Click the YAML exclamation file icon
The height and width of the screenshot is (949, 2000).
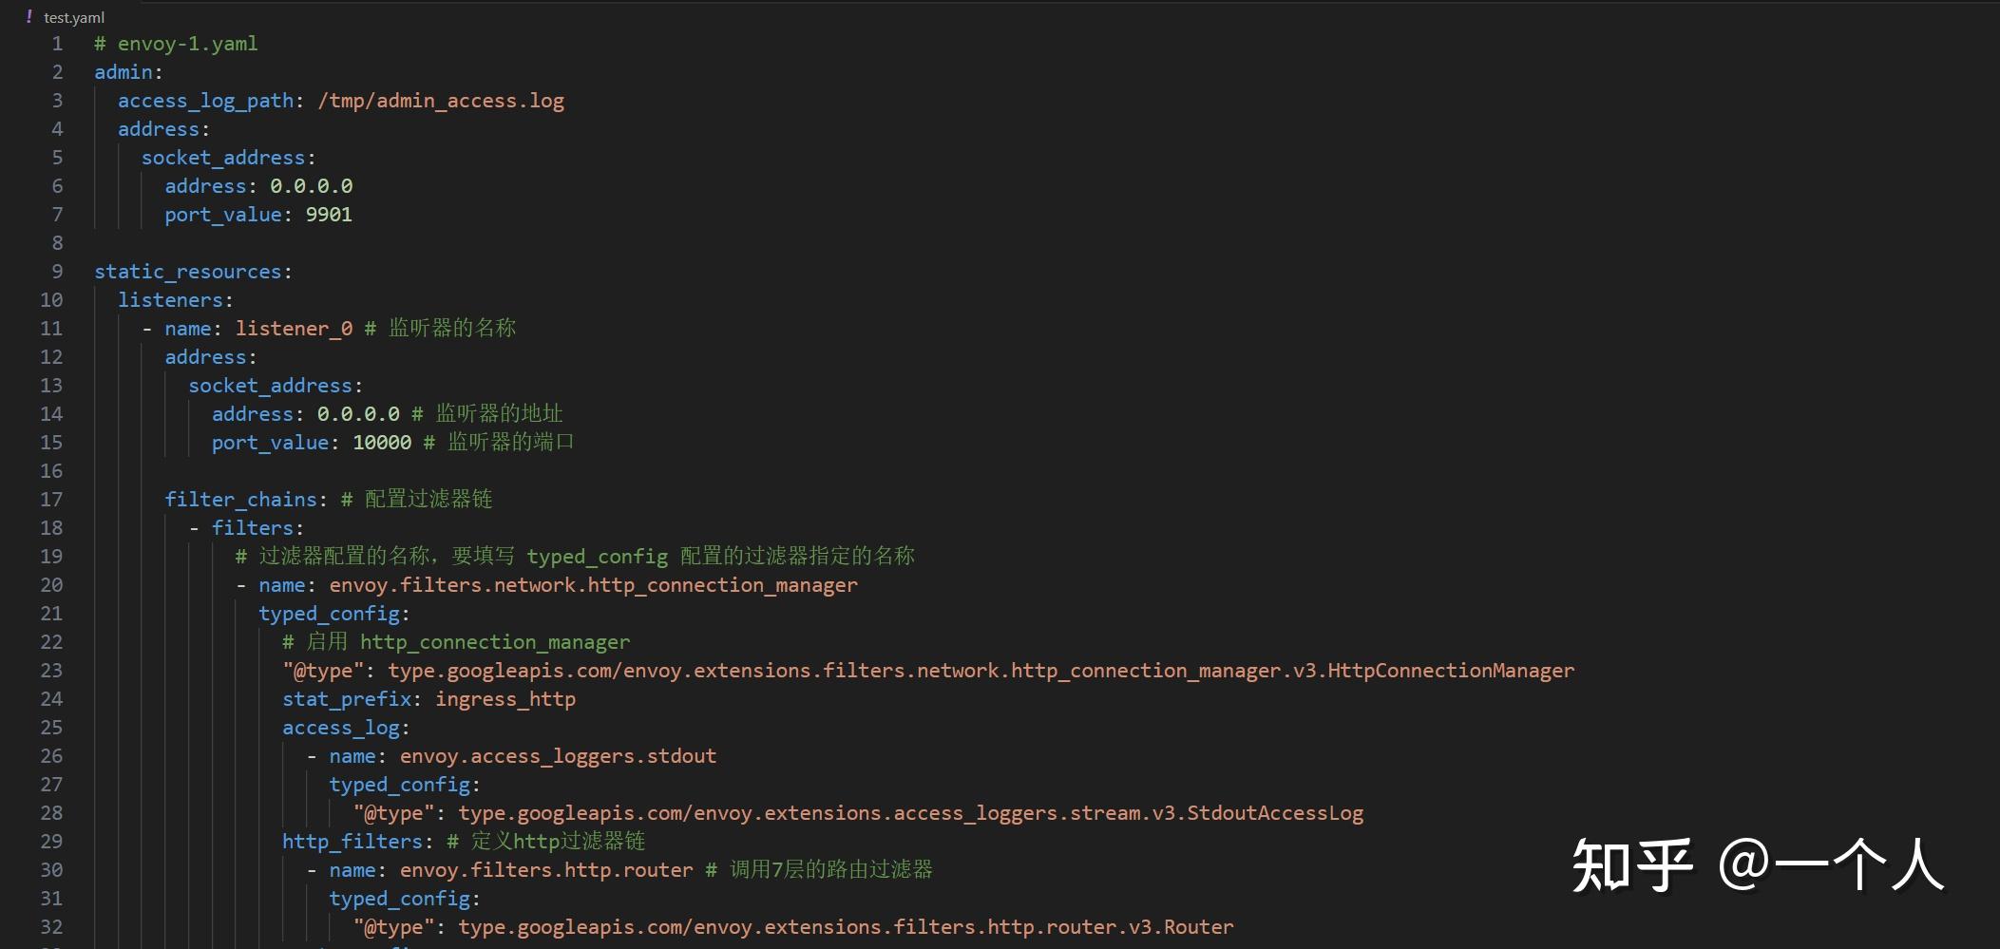click(x=29, y=17)
